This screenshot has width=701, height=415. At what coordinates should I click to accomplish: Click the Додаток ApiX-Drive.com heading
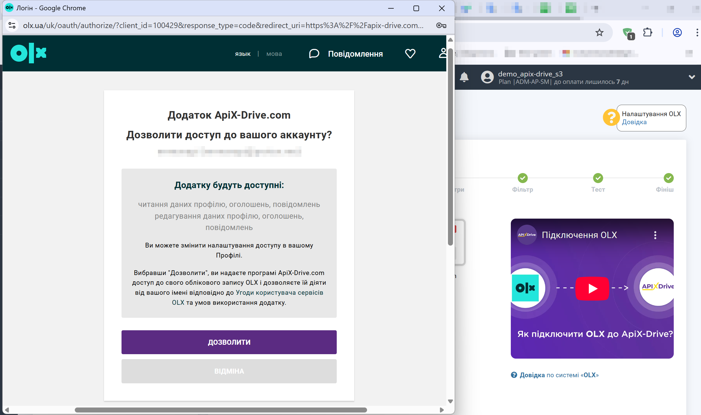tap(229, 115)
